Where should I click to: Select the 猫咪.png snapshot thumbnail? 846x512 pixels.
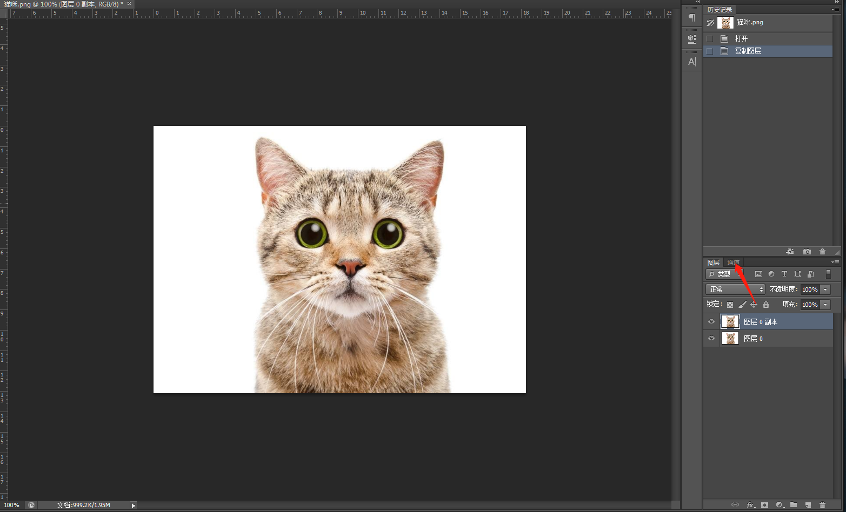pyautogui.click(x=725, y=23)
